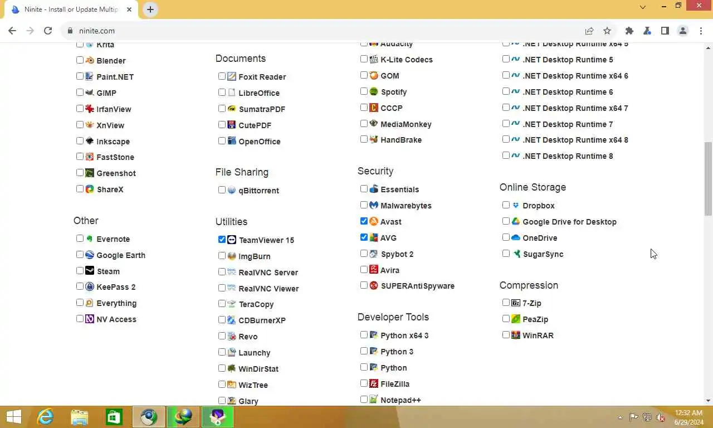Click the taskbar clock and date
The height and width of the screenshot is (428, 713).
point(688,417)
